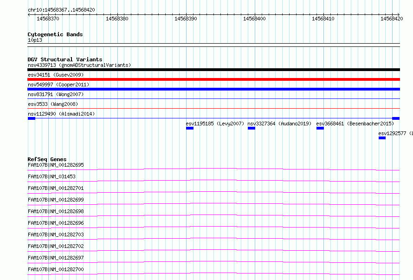The image size is (413, 280).
Task: Click the thick blue nsv549997 variant bar
Action: [213, 89]
